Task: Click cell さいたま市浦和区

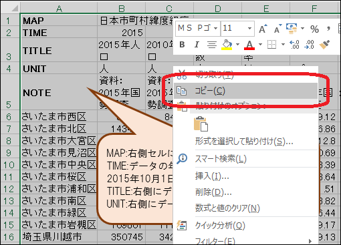Action: [59, 189]
